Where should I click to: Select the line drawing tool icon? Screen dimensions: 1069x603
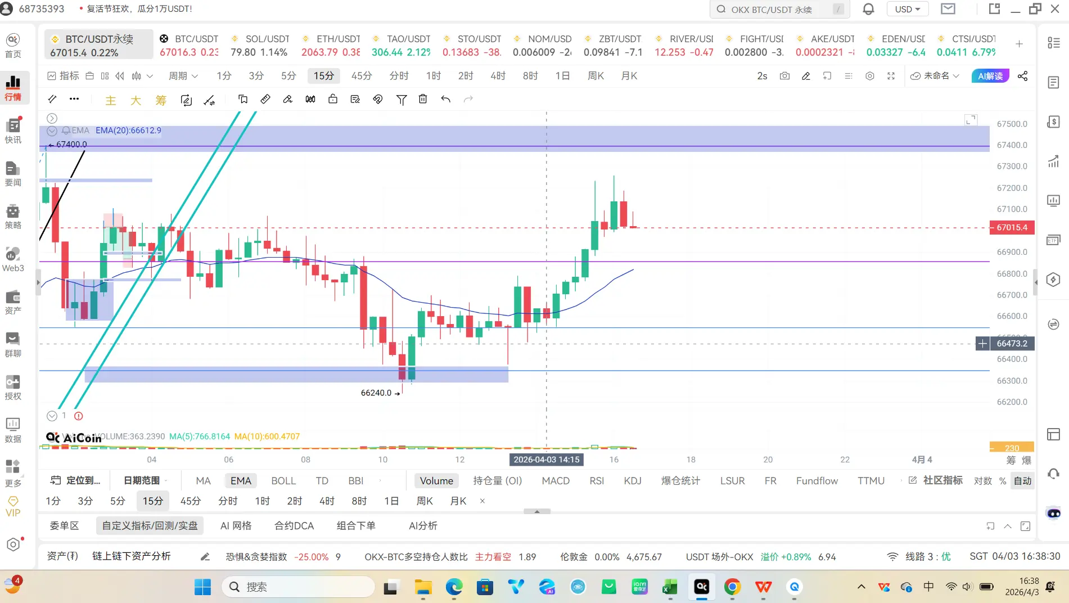tap(52, 99)
